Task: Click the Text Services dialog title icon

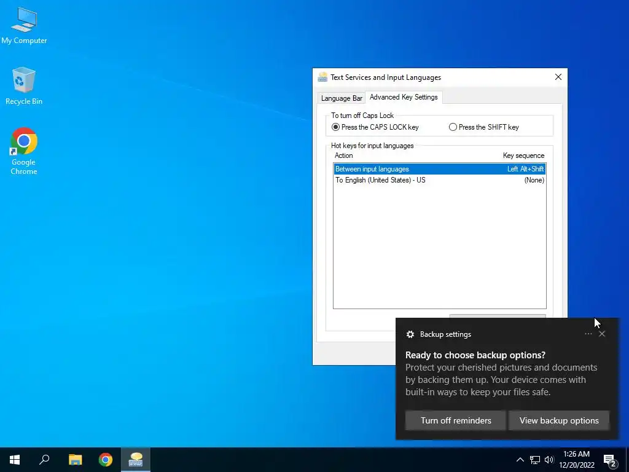Action: pyautogui.click(x=322, y=77)
